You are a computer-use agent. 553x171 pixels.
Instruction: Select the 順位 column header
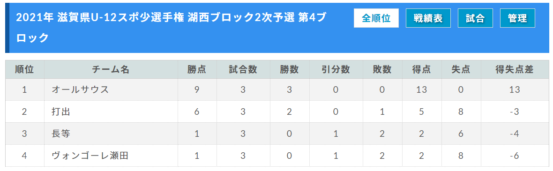pyautogui.click(x=25, y=69)
